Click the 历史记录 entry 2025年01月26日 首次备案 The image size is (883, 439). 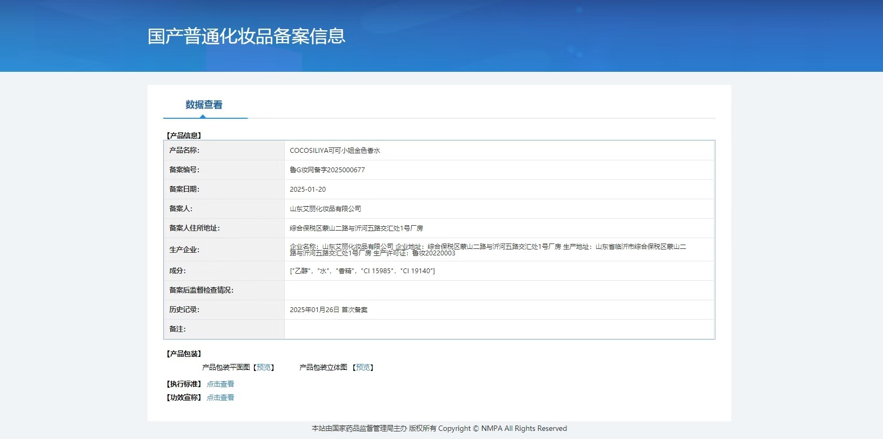(x=329, y=310)
